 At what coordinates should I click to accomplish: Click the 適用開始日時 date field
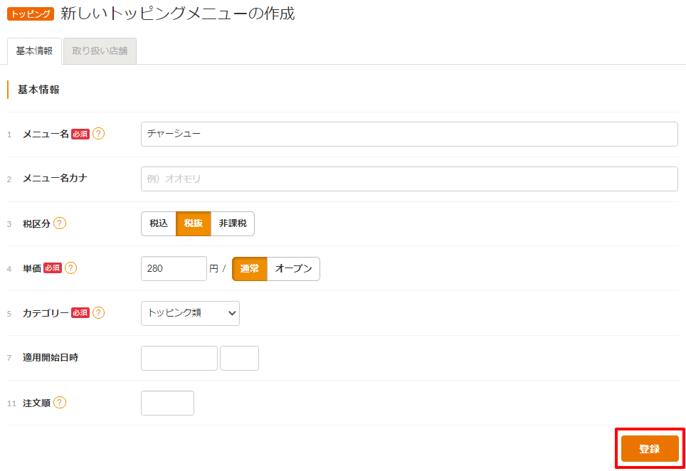pos(179,358)
